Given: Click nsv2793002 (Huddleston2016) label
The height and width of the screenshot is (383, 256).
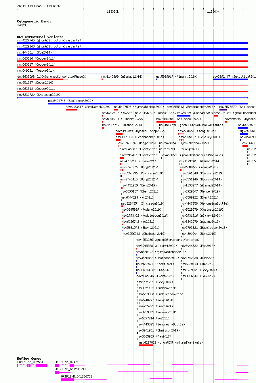Looking at the screenshot, I should tap(145, 216).
